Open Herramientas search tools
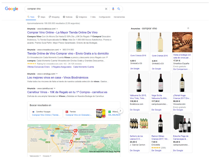The image size is (211, 159). 119,17
